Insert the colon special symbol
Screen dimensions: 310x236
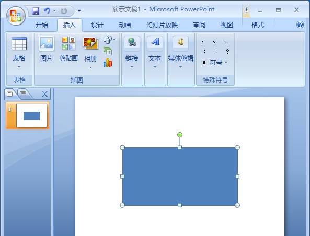click(216, 51)
